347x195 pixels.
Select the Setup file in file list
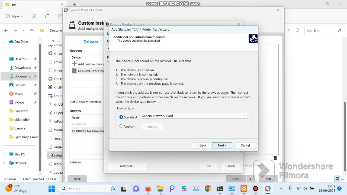click(x=55, y=155)
